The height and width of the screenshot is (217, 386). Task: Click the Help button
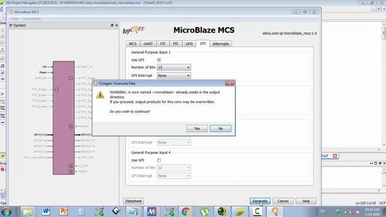click(306, 201)
